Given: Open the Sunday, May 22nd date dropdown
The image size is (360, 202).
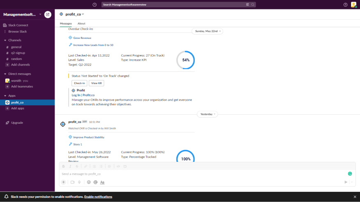Looking at the screenshot, I should pyautogui.click(x=207, y=31).
